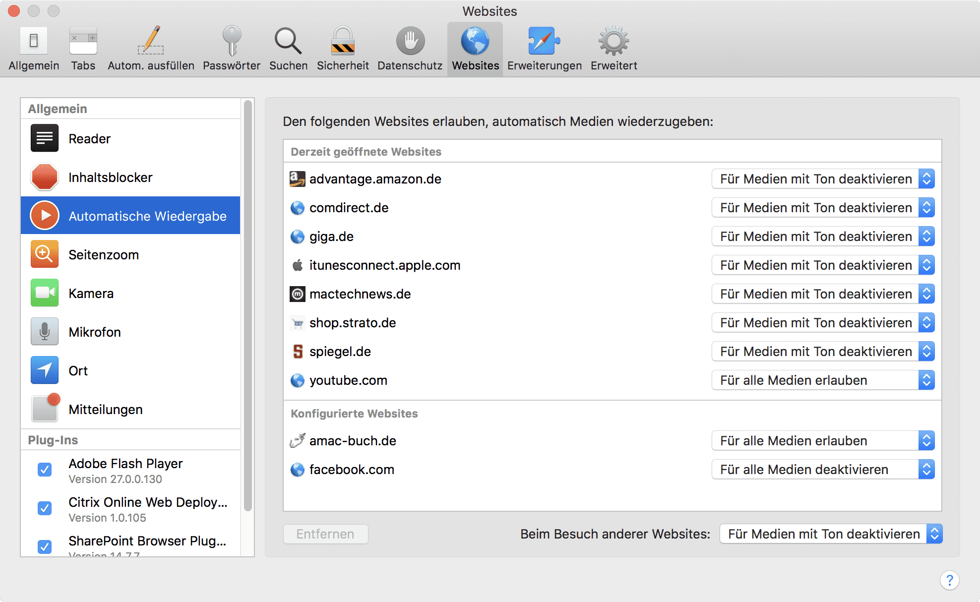
Task: Click the disabled Entfernen button
Action: pos(325,534)
